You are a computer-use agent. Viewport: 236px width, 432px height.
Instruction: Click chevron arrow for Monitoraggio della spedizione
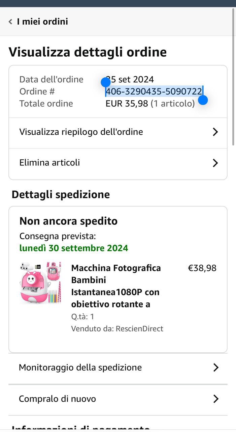tap(216, 368)
